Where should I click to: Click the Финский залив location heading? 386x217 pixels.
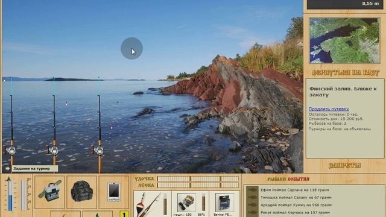click(x=343, y=92)
